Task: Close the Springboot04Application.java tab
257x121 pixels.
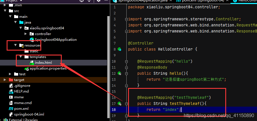Action: pyautogui.click(x=171, y=1)
